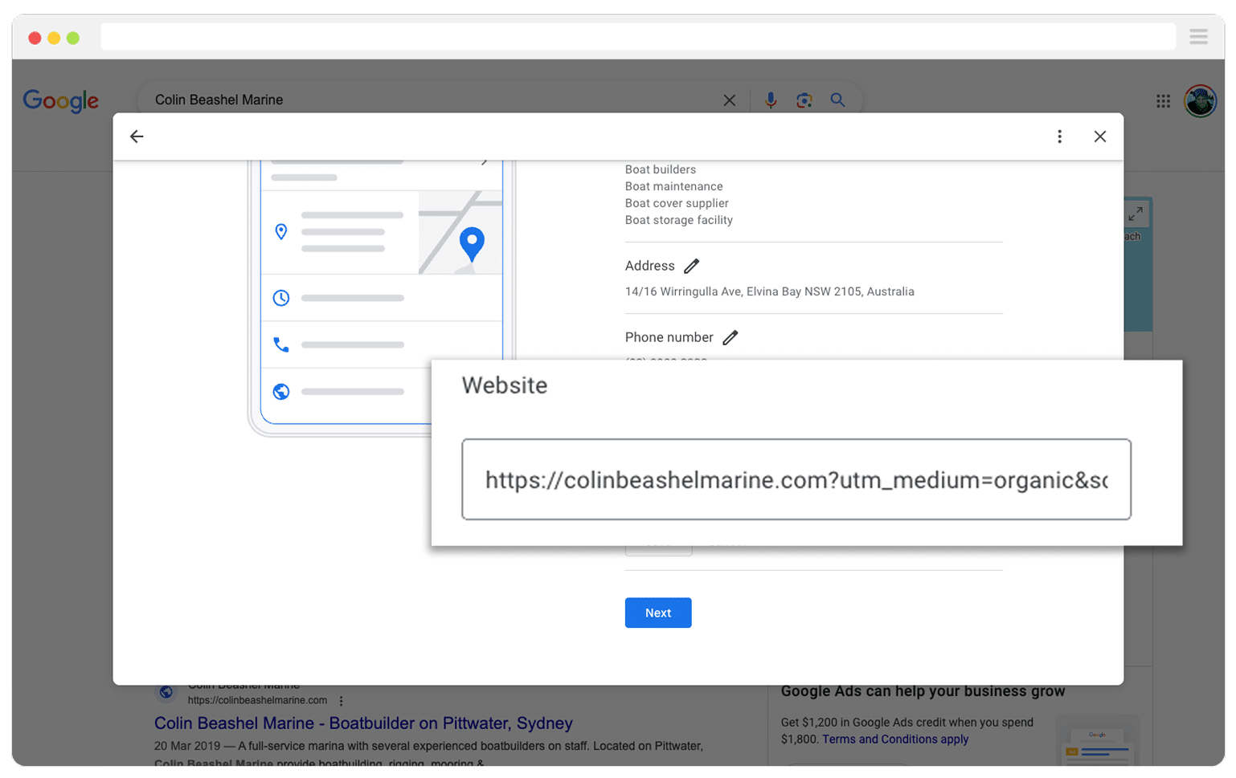Click the macOS yellow minimize button
1236x778 pixels.
click(x=54, y=38)
